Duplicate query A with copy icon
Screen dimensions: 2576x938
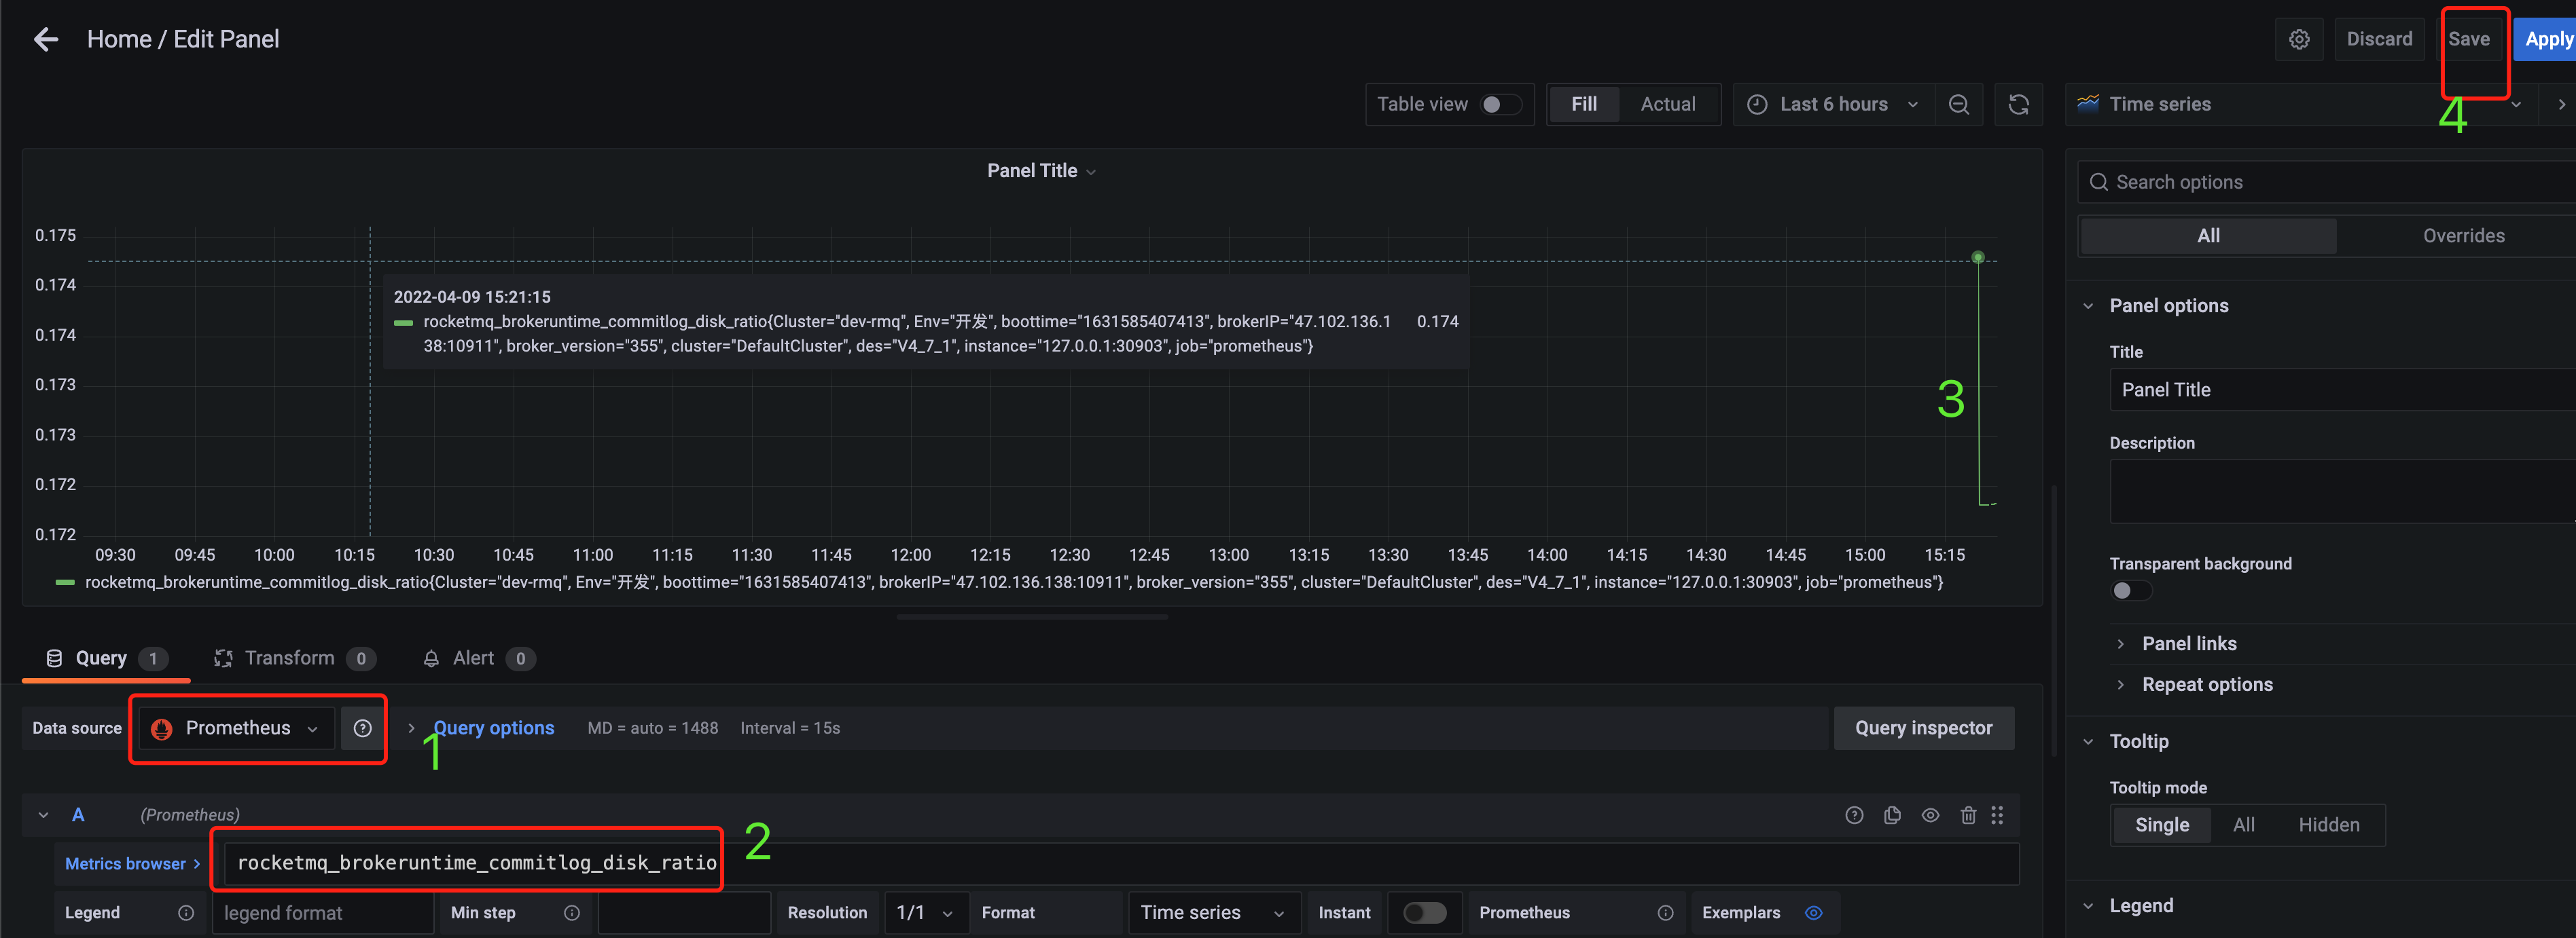(x=1892, y=815)
